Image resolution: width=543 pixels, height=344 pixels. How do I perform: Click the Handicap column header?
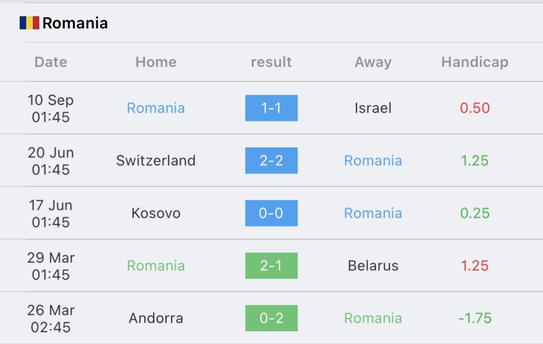(475, 62)
